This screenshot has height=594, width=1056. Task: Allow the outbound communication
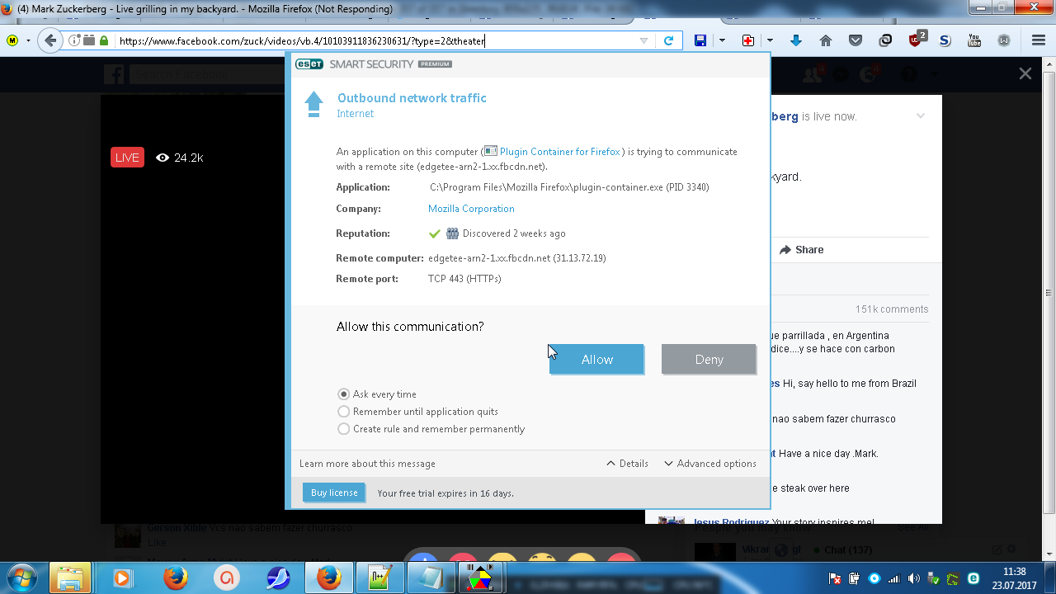pyautogui.click(x=596, y=359)
